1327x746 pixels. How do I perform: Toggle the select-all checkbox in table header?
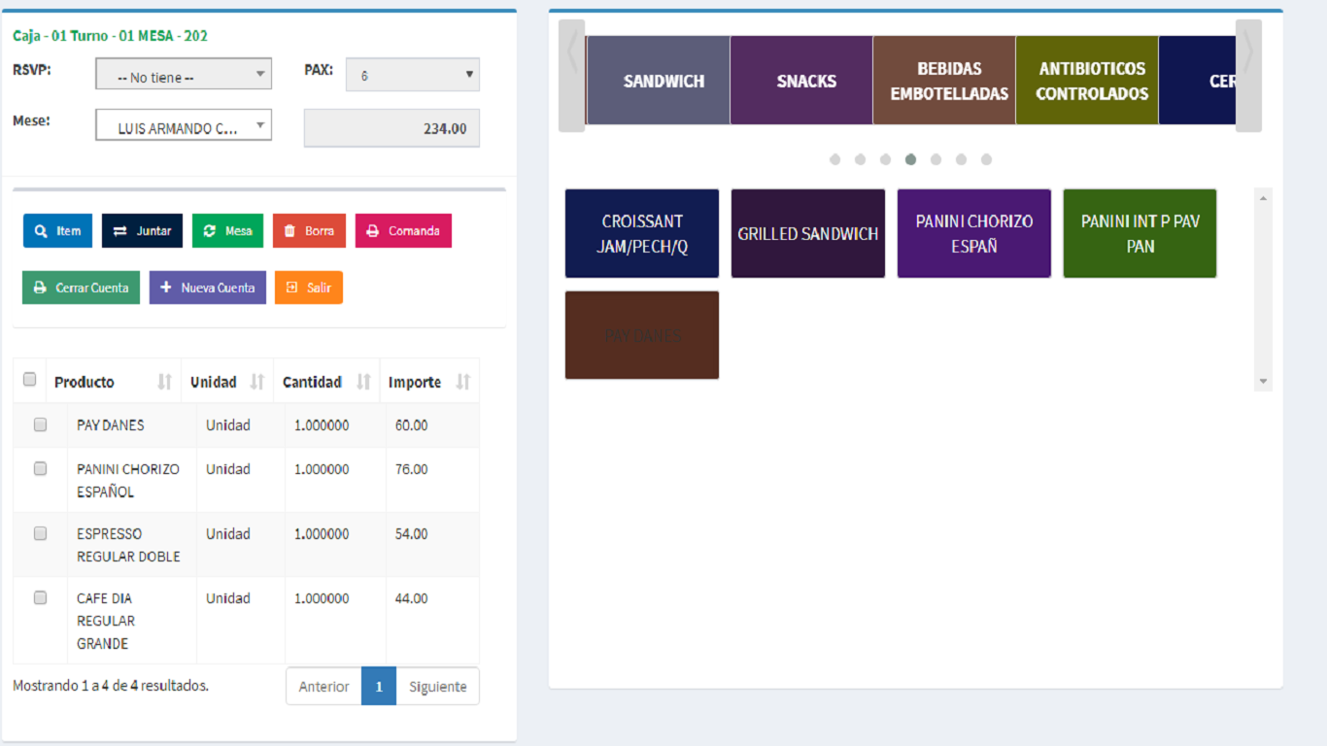pyautogui.click(x=29, y=380)
